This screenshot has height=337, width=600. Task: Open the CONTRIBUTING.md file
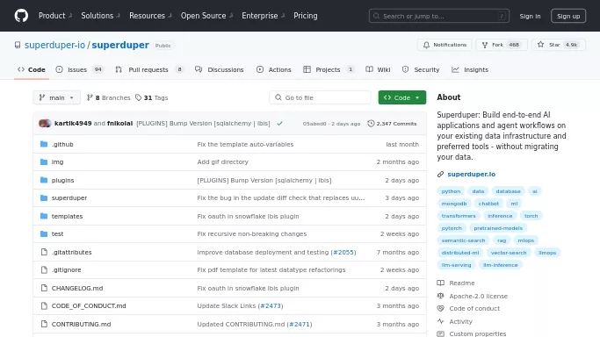coord(81,324)
